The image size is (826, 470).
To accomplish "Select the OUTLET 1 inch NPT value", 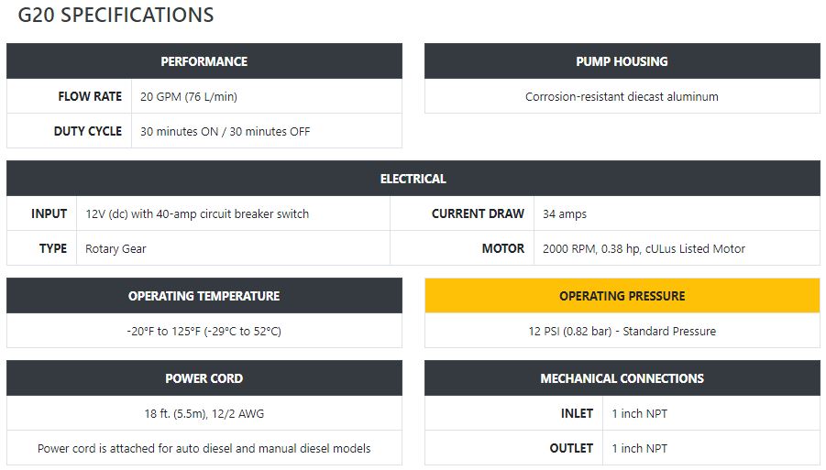I will [x=640, y=448].
